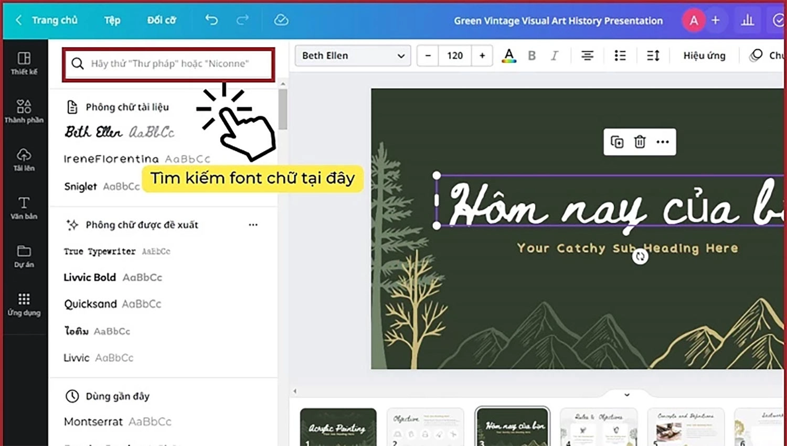Open the Tải lên uploads panel
The height and width of the screenshot is (446, 787).
24,159
